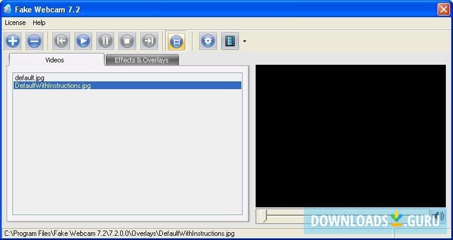Stop playback with the Stop icon

[127, 41]
